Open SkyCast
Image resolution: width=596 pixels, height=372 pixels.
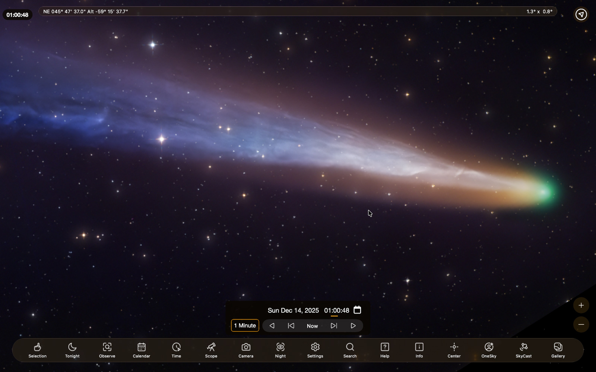click(x=524, y=350)
